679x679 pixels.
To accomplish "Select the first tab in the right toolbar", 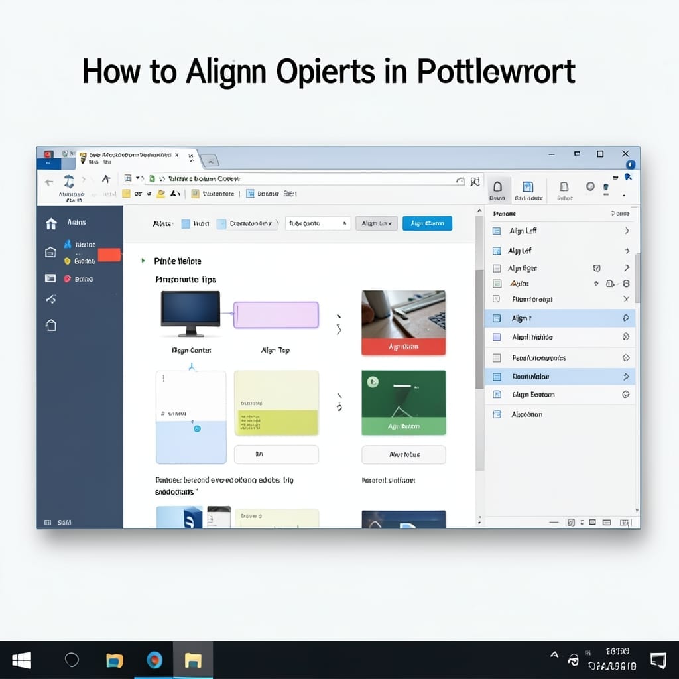I will (x=497, y=190).
